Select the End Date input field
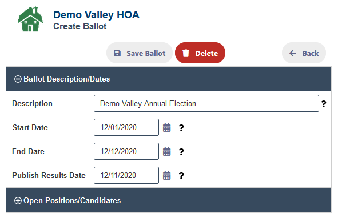This screenshot has height=218, width=338. coord(126,151)
